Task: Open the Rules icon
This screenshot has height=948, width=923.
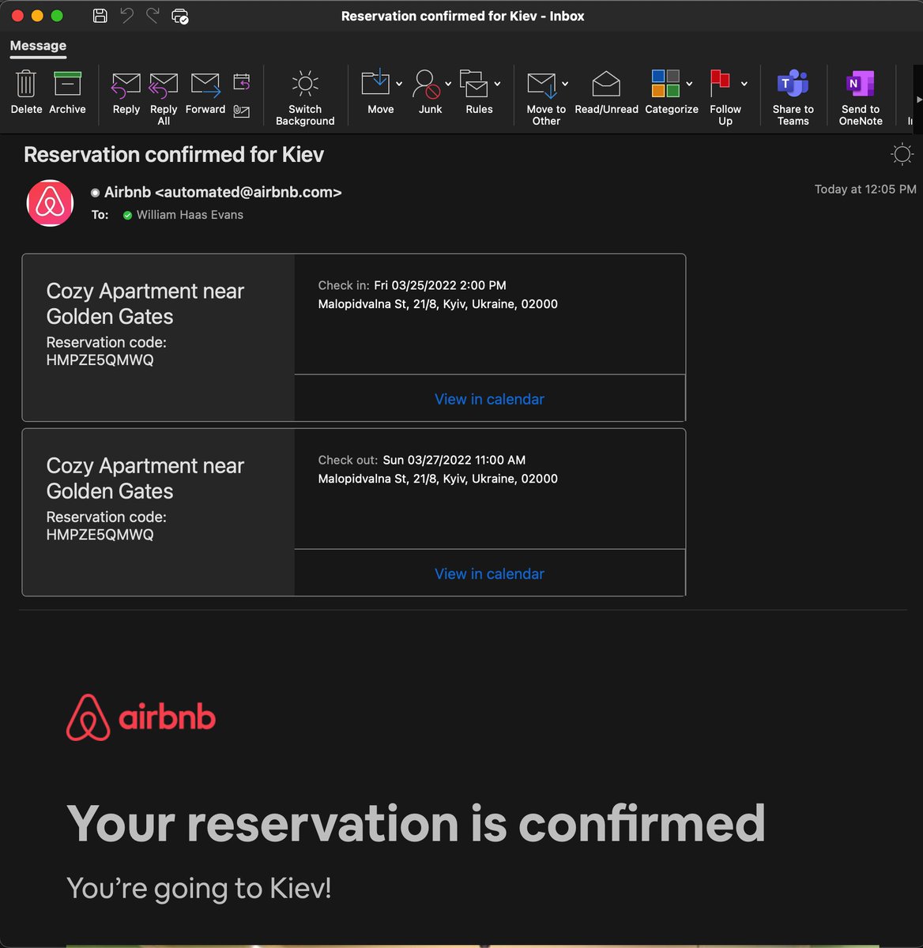Action: click(474, 83)
